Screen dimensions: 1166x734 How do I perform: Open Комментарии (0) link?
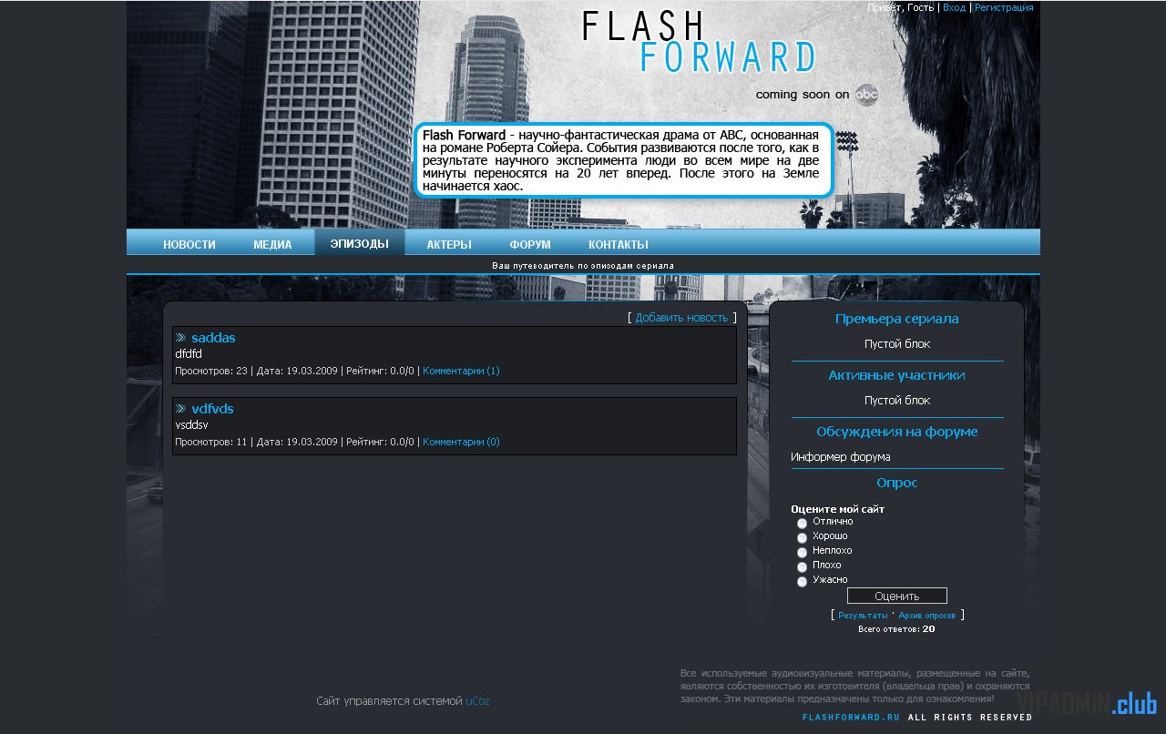(x=461, y=442)
